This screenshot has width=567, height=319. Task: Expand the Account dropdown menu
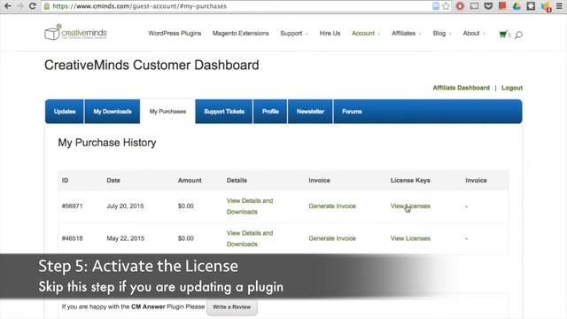[366, 34]
